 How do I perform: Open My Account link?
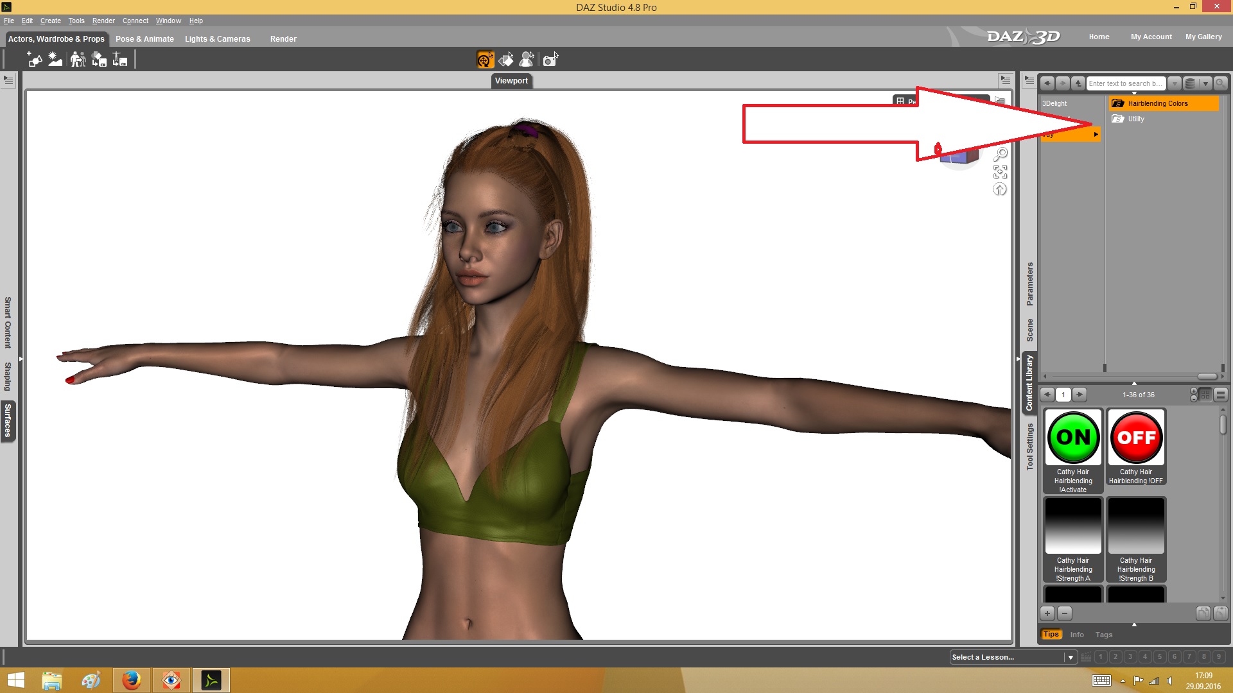[x=1151, y=37]
